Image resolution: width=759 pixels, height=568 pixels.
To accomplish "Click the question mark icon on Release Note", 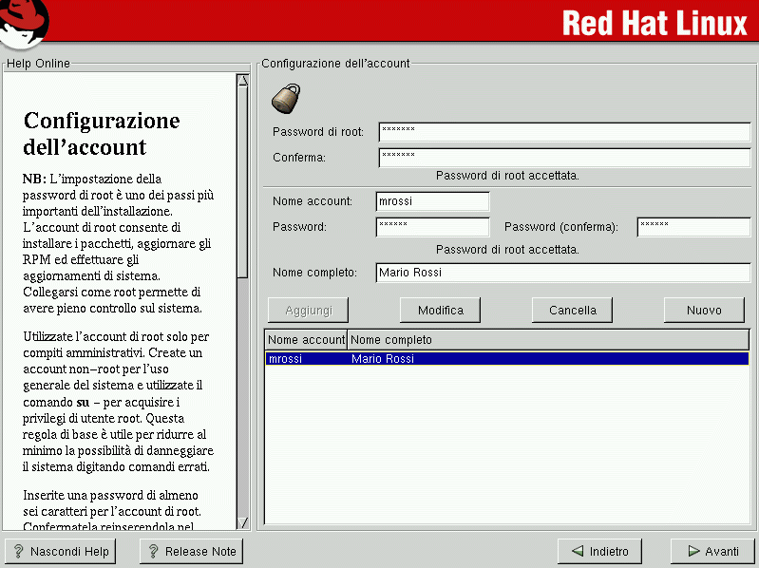I will pyautogui.click(x=153, y=551).
